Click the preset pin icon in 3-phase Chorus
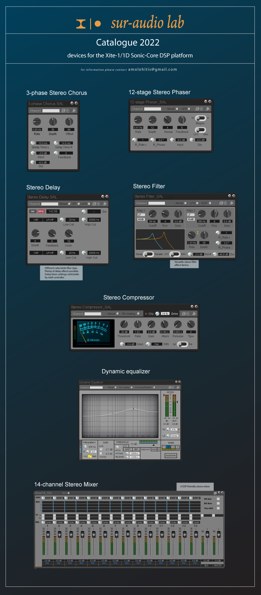 [x=74, y=110]
